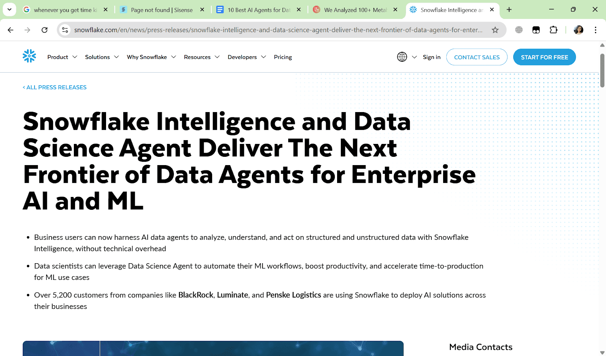Open the Extensions puzzle icon
Viewport: 606px width, 356px height.
click(553, 30)
